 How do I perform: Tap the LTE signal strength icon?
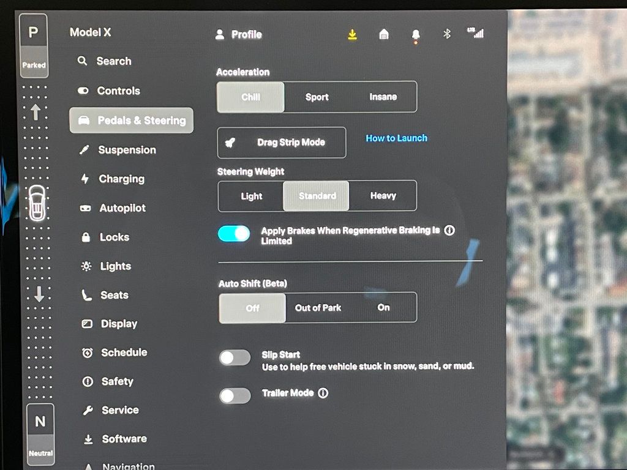click(475, 33)
